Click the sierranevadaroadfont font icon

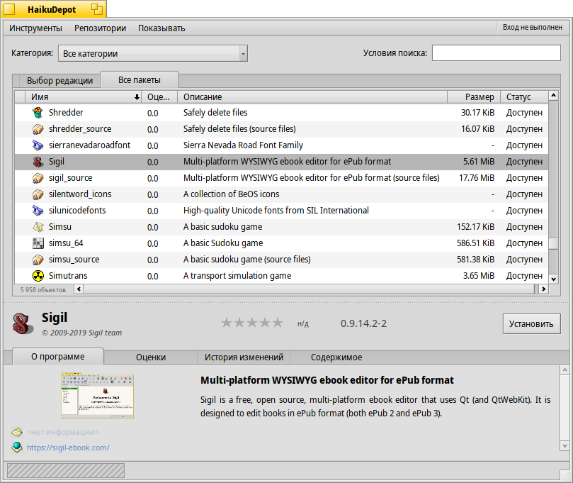coord(38,145)
